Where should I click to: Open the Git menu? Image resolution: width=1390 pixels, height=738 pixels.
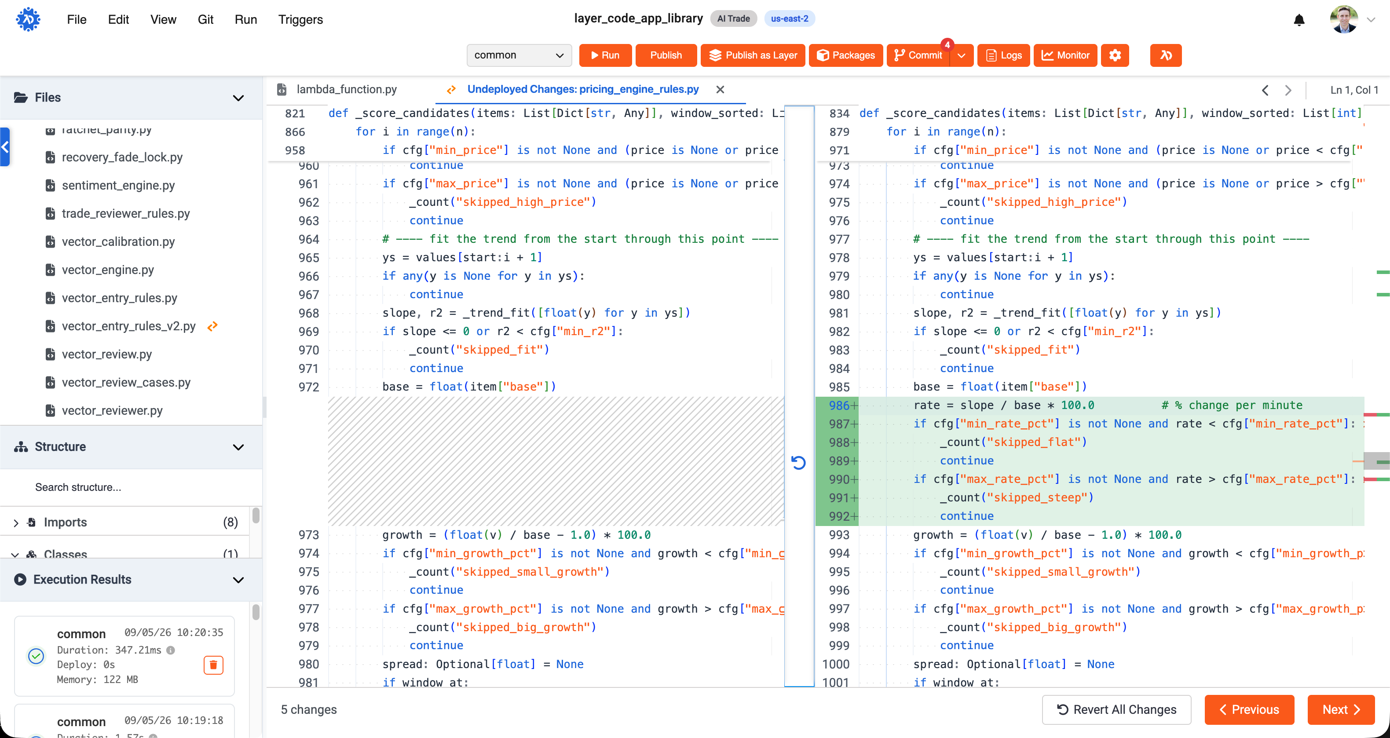pyautogui.click(x=205, y=19)
